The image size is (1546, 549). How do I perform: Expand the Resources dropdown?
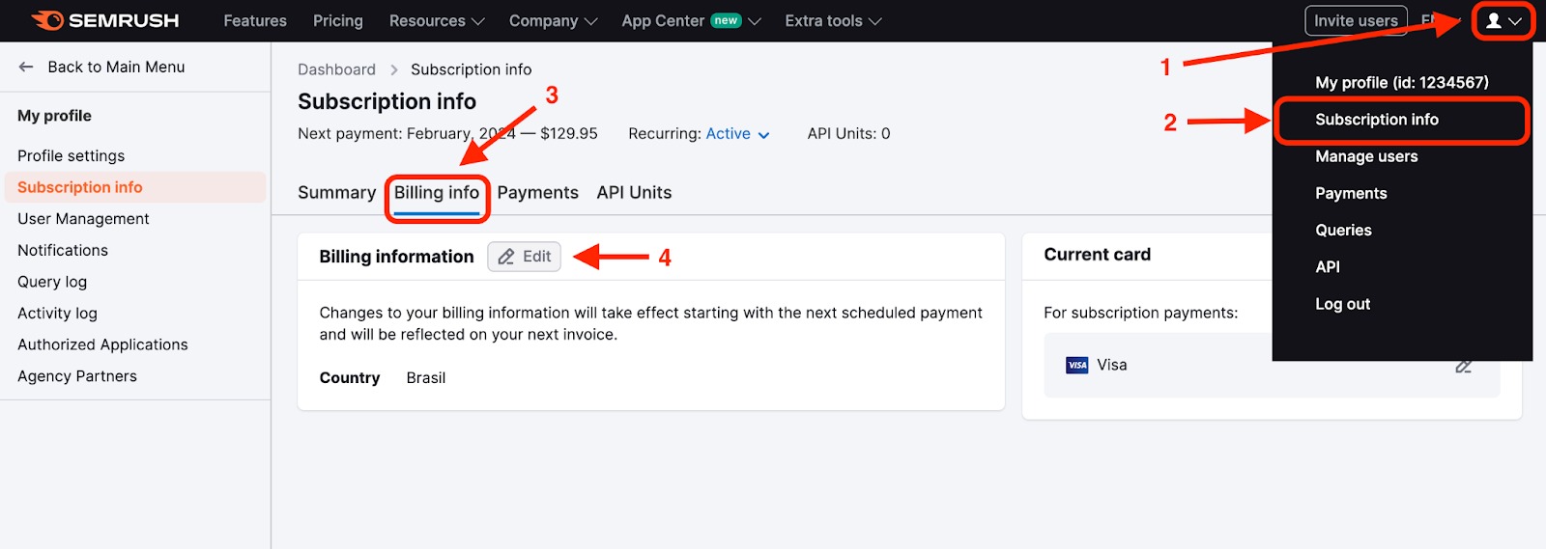(437, 20)
